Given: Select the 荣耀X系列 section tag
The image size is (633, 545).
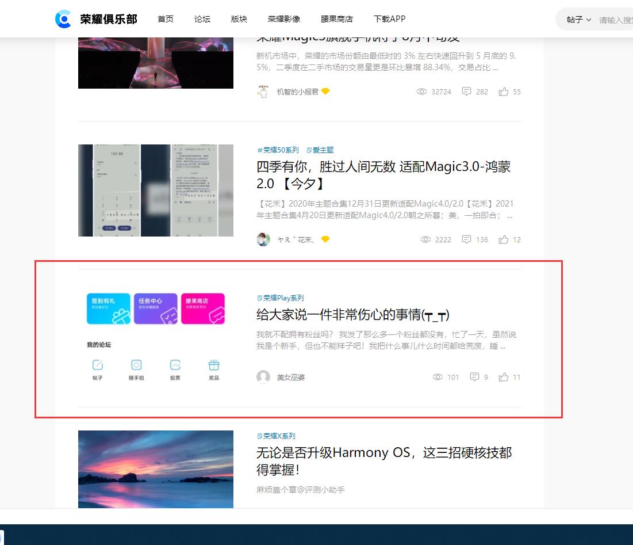Looking at the screenshot, I should tap(276, 436).
